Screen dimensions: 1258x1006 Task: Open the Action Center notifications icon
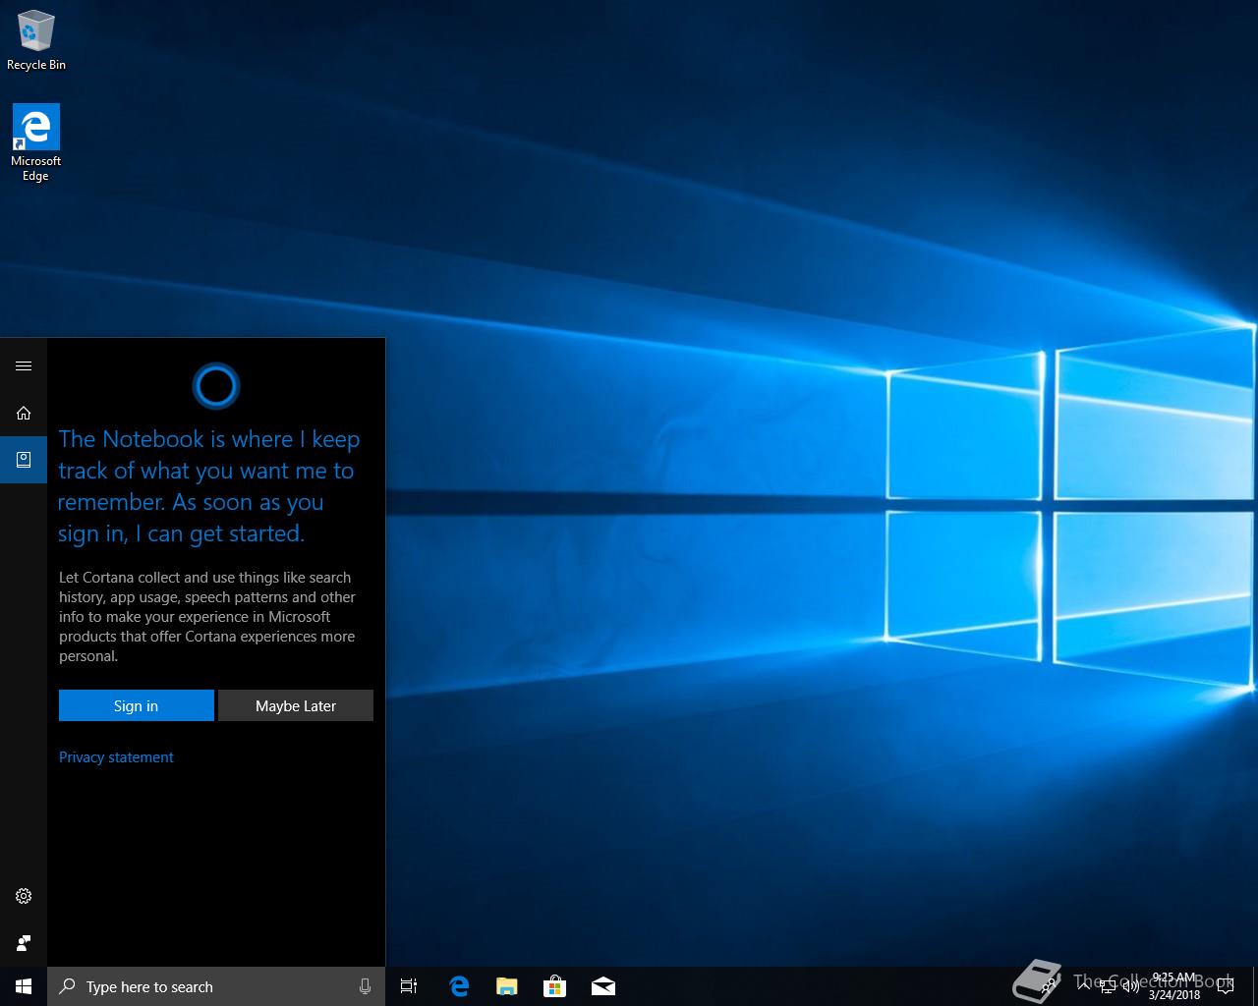[x=1226, y=986]
